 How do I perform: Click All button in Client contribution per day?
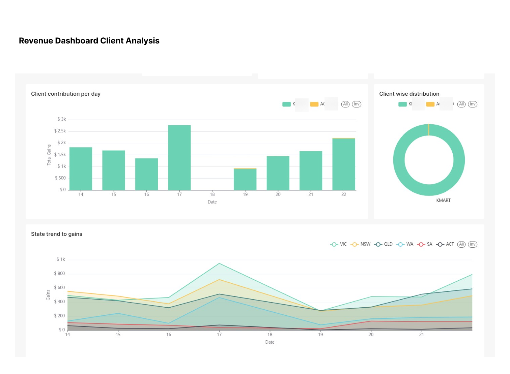345,104
